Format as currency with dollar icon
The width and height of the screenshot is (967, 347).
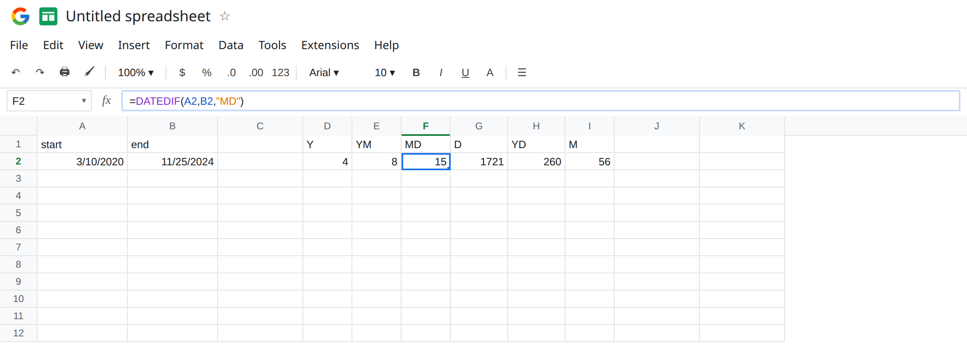pos(182,72)
